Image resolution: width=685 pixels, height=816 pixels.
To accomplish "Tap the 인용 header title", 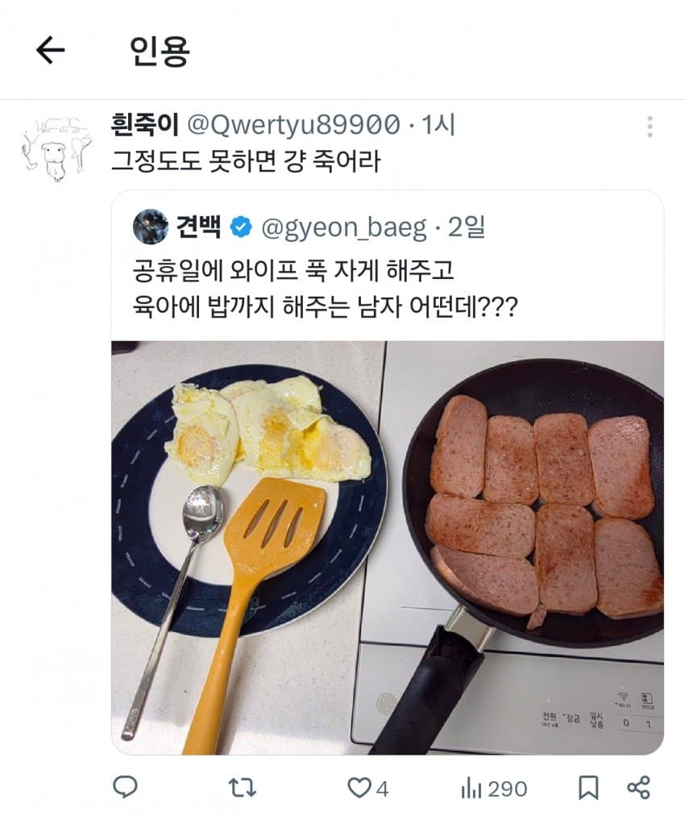I will [x=159, y=52].
